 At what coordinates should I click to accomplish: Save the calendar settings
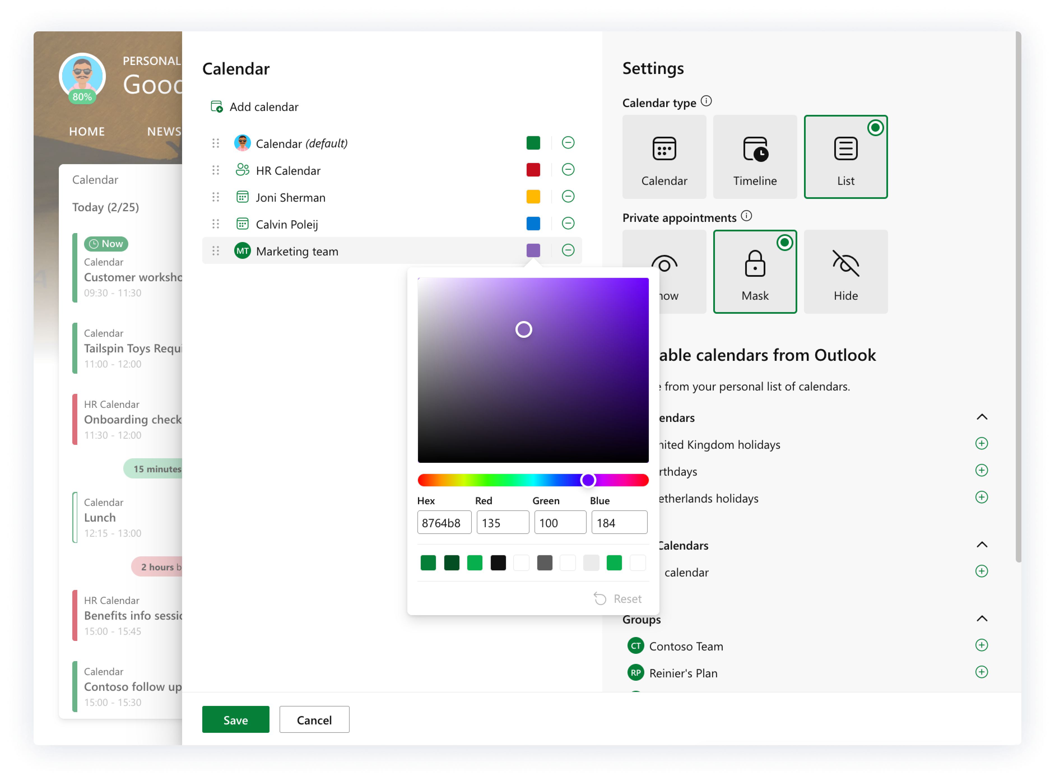pos(235,720)
